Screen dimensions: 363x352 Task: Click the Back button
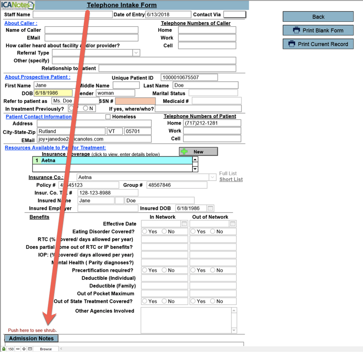(x=318, y=17)
